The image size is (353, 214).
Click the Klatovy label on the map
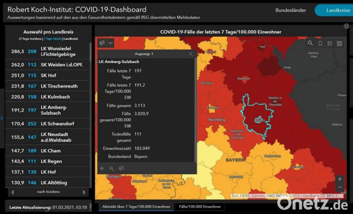[337, 124]
